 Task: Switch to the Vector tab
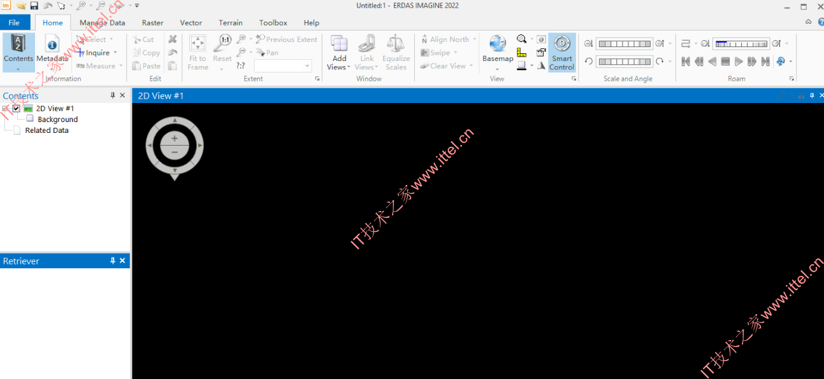coord(191,22)
